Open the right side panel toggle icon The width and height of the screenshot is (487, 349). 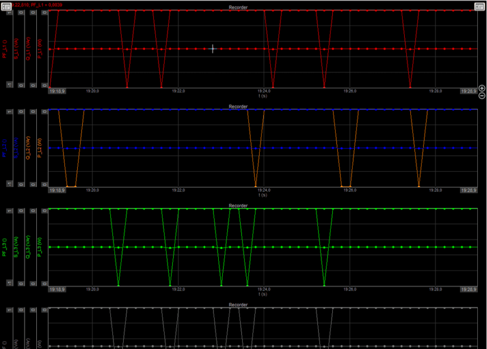(480, 6)
